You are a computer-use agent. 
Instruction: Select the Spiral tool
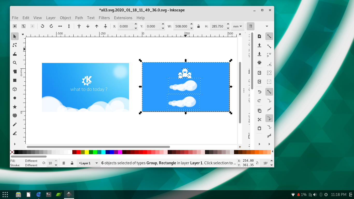point(15,116)
